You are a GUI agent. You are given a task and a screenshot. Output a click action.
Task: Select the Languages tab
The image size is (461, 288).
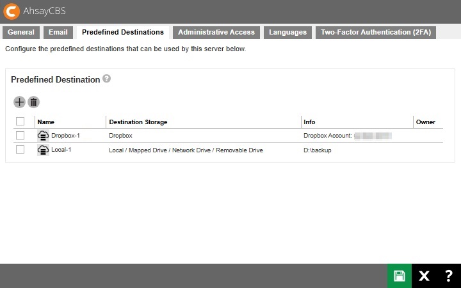tap(287, 32)
